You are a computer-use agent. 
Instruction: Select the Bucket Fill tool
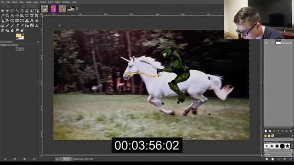click(37, 20)
